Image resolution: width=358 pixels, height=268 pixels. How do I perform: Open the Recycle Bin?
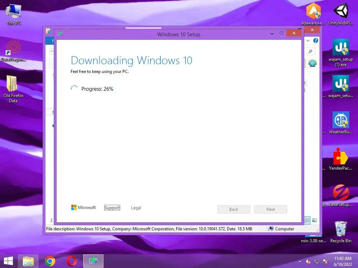tap(341, 232)
